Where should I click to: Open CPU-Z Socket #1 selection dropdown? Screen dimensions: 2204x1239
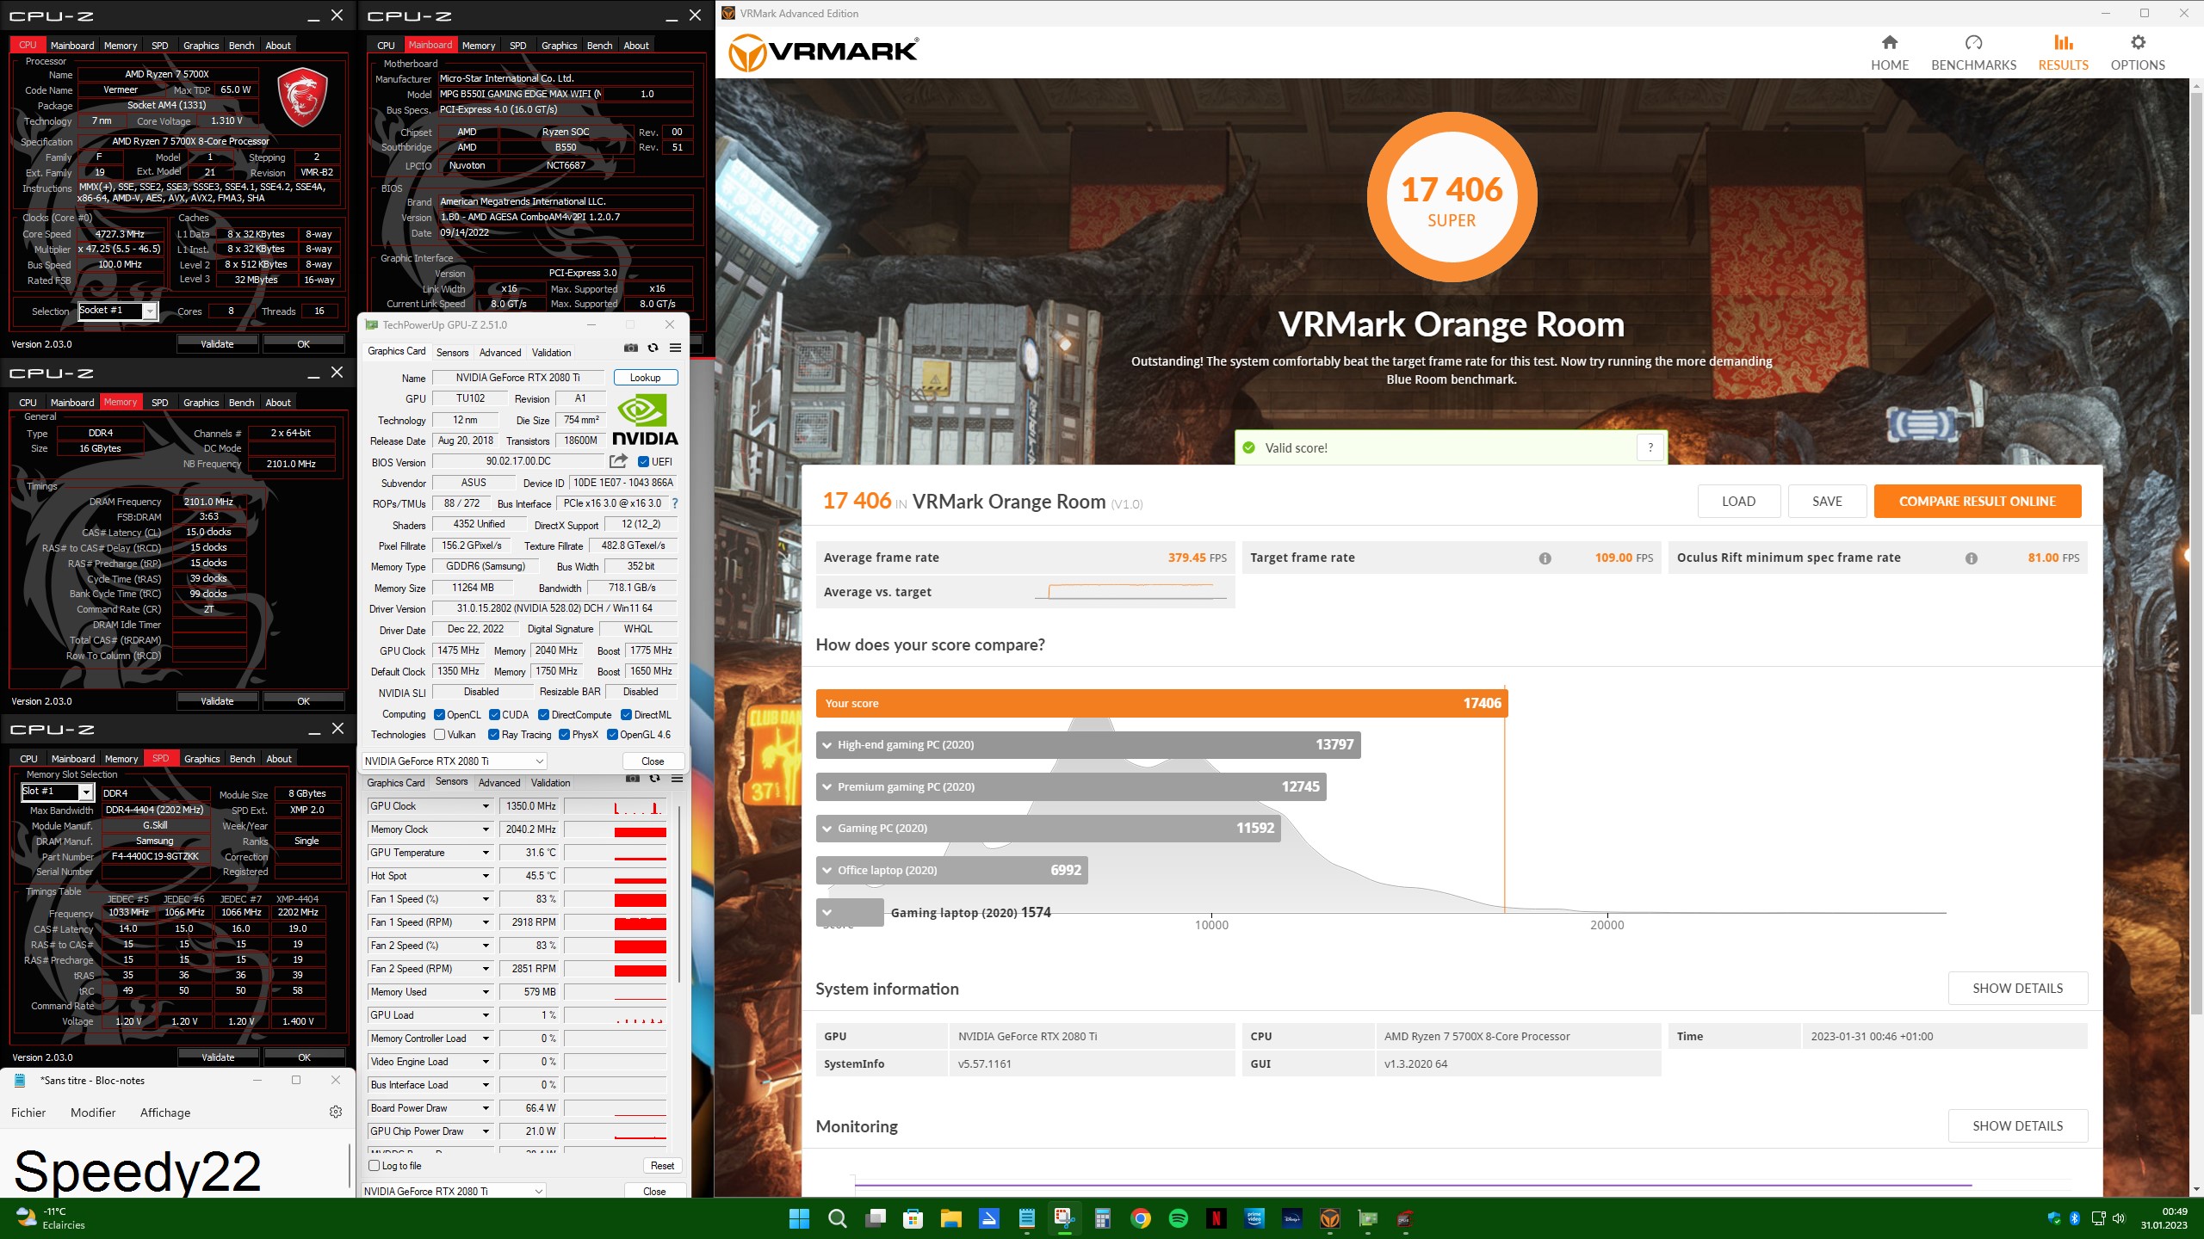pos(118,311)
